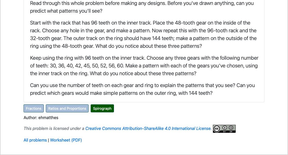288x155 pixels.
Task: Select the Ratios and Proportions tag
Action: tap(67, 109)
